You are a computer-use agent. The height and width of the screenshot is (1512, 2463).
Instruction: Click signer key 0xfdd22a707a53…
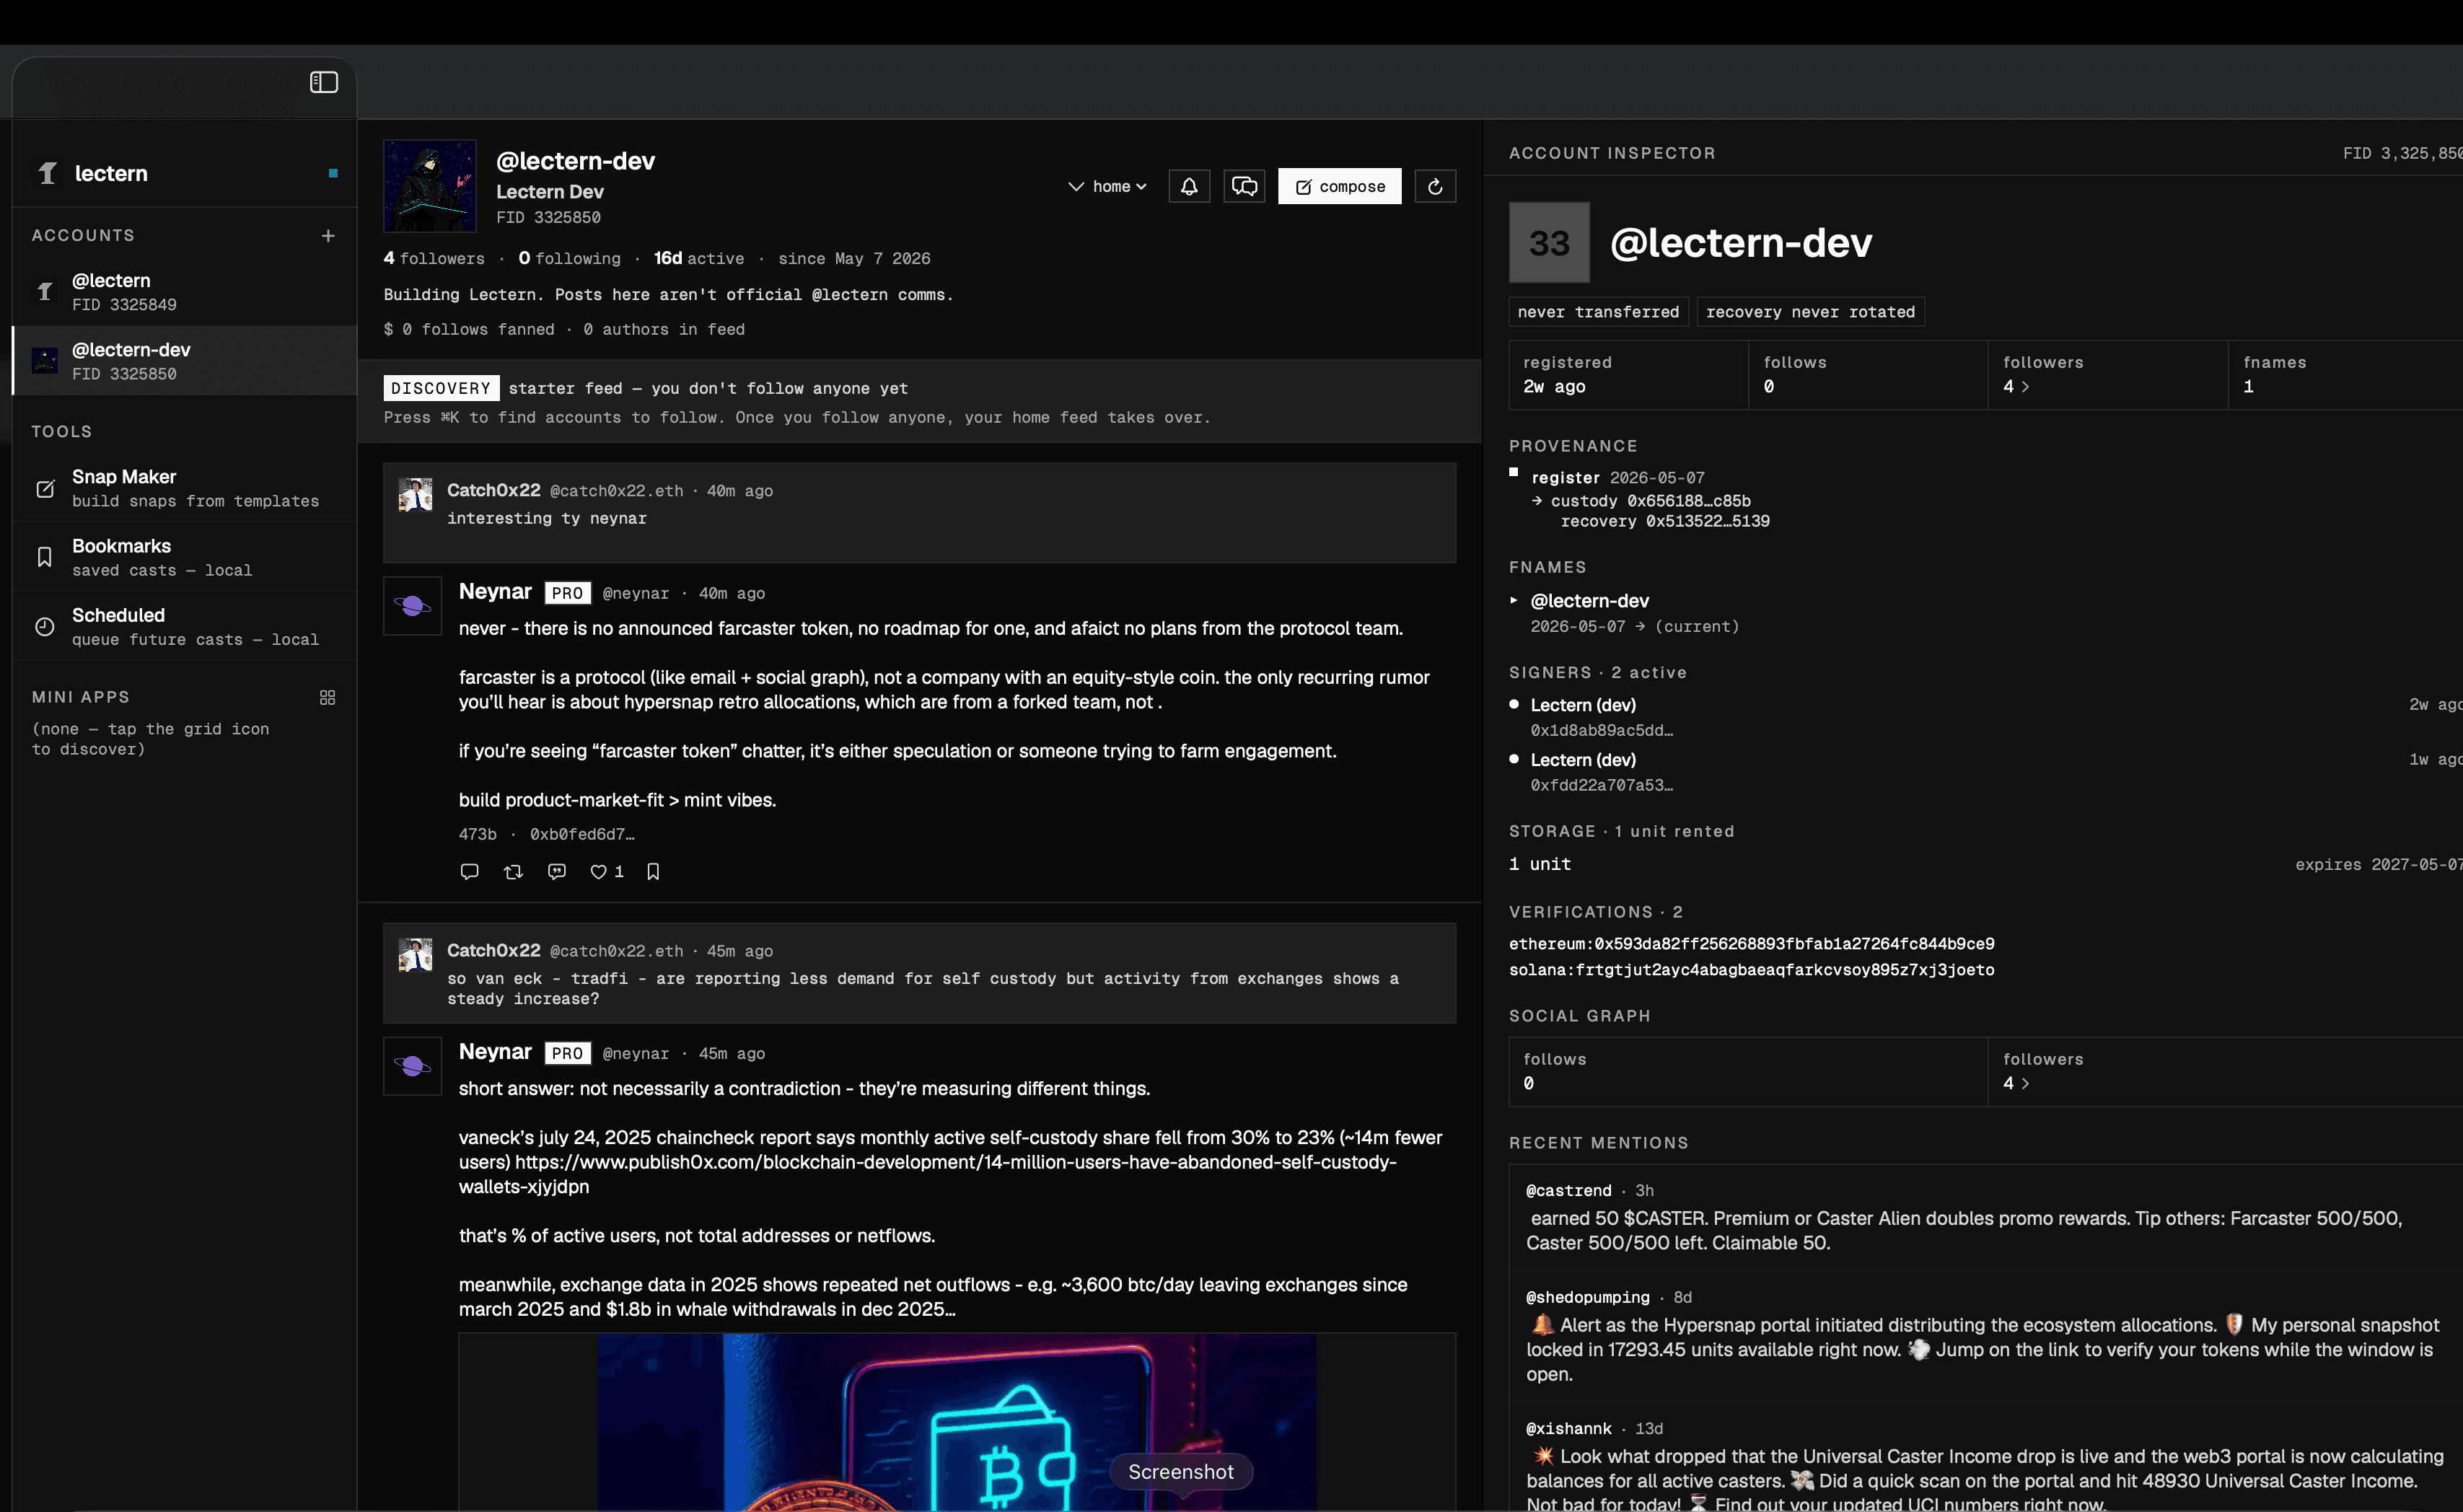pyautogui.click(x=1601, y=786)
